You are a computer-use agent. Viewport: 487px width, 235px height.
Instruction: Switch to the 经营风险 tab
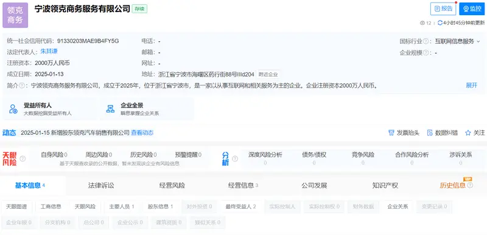pos(172,185)
